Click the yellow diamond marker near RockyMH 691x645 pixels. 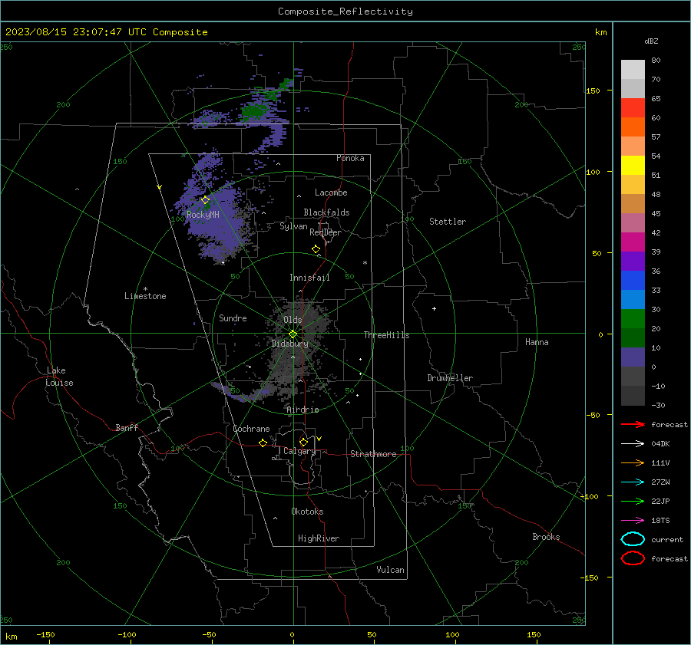click(x=205, y=200)
